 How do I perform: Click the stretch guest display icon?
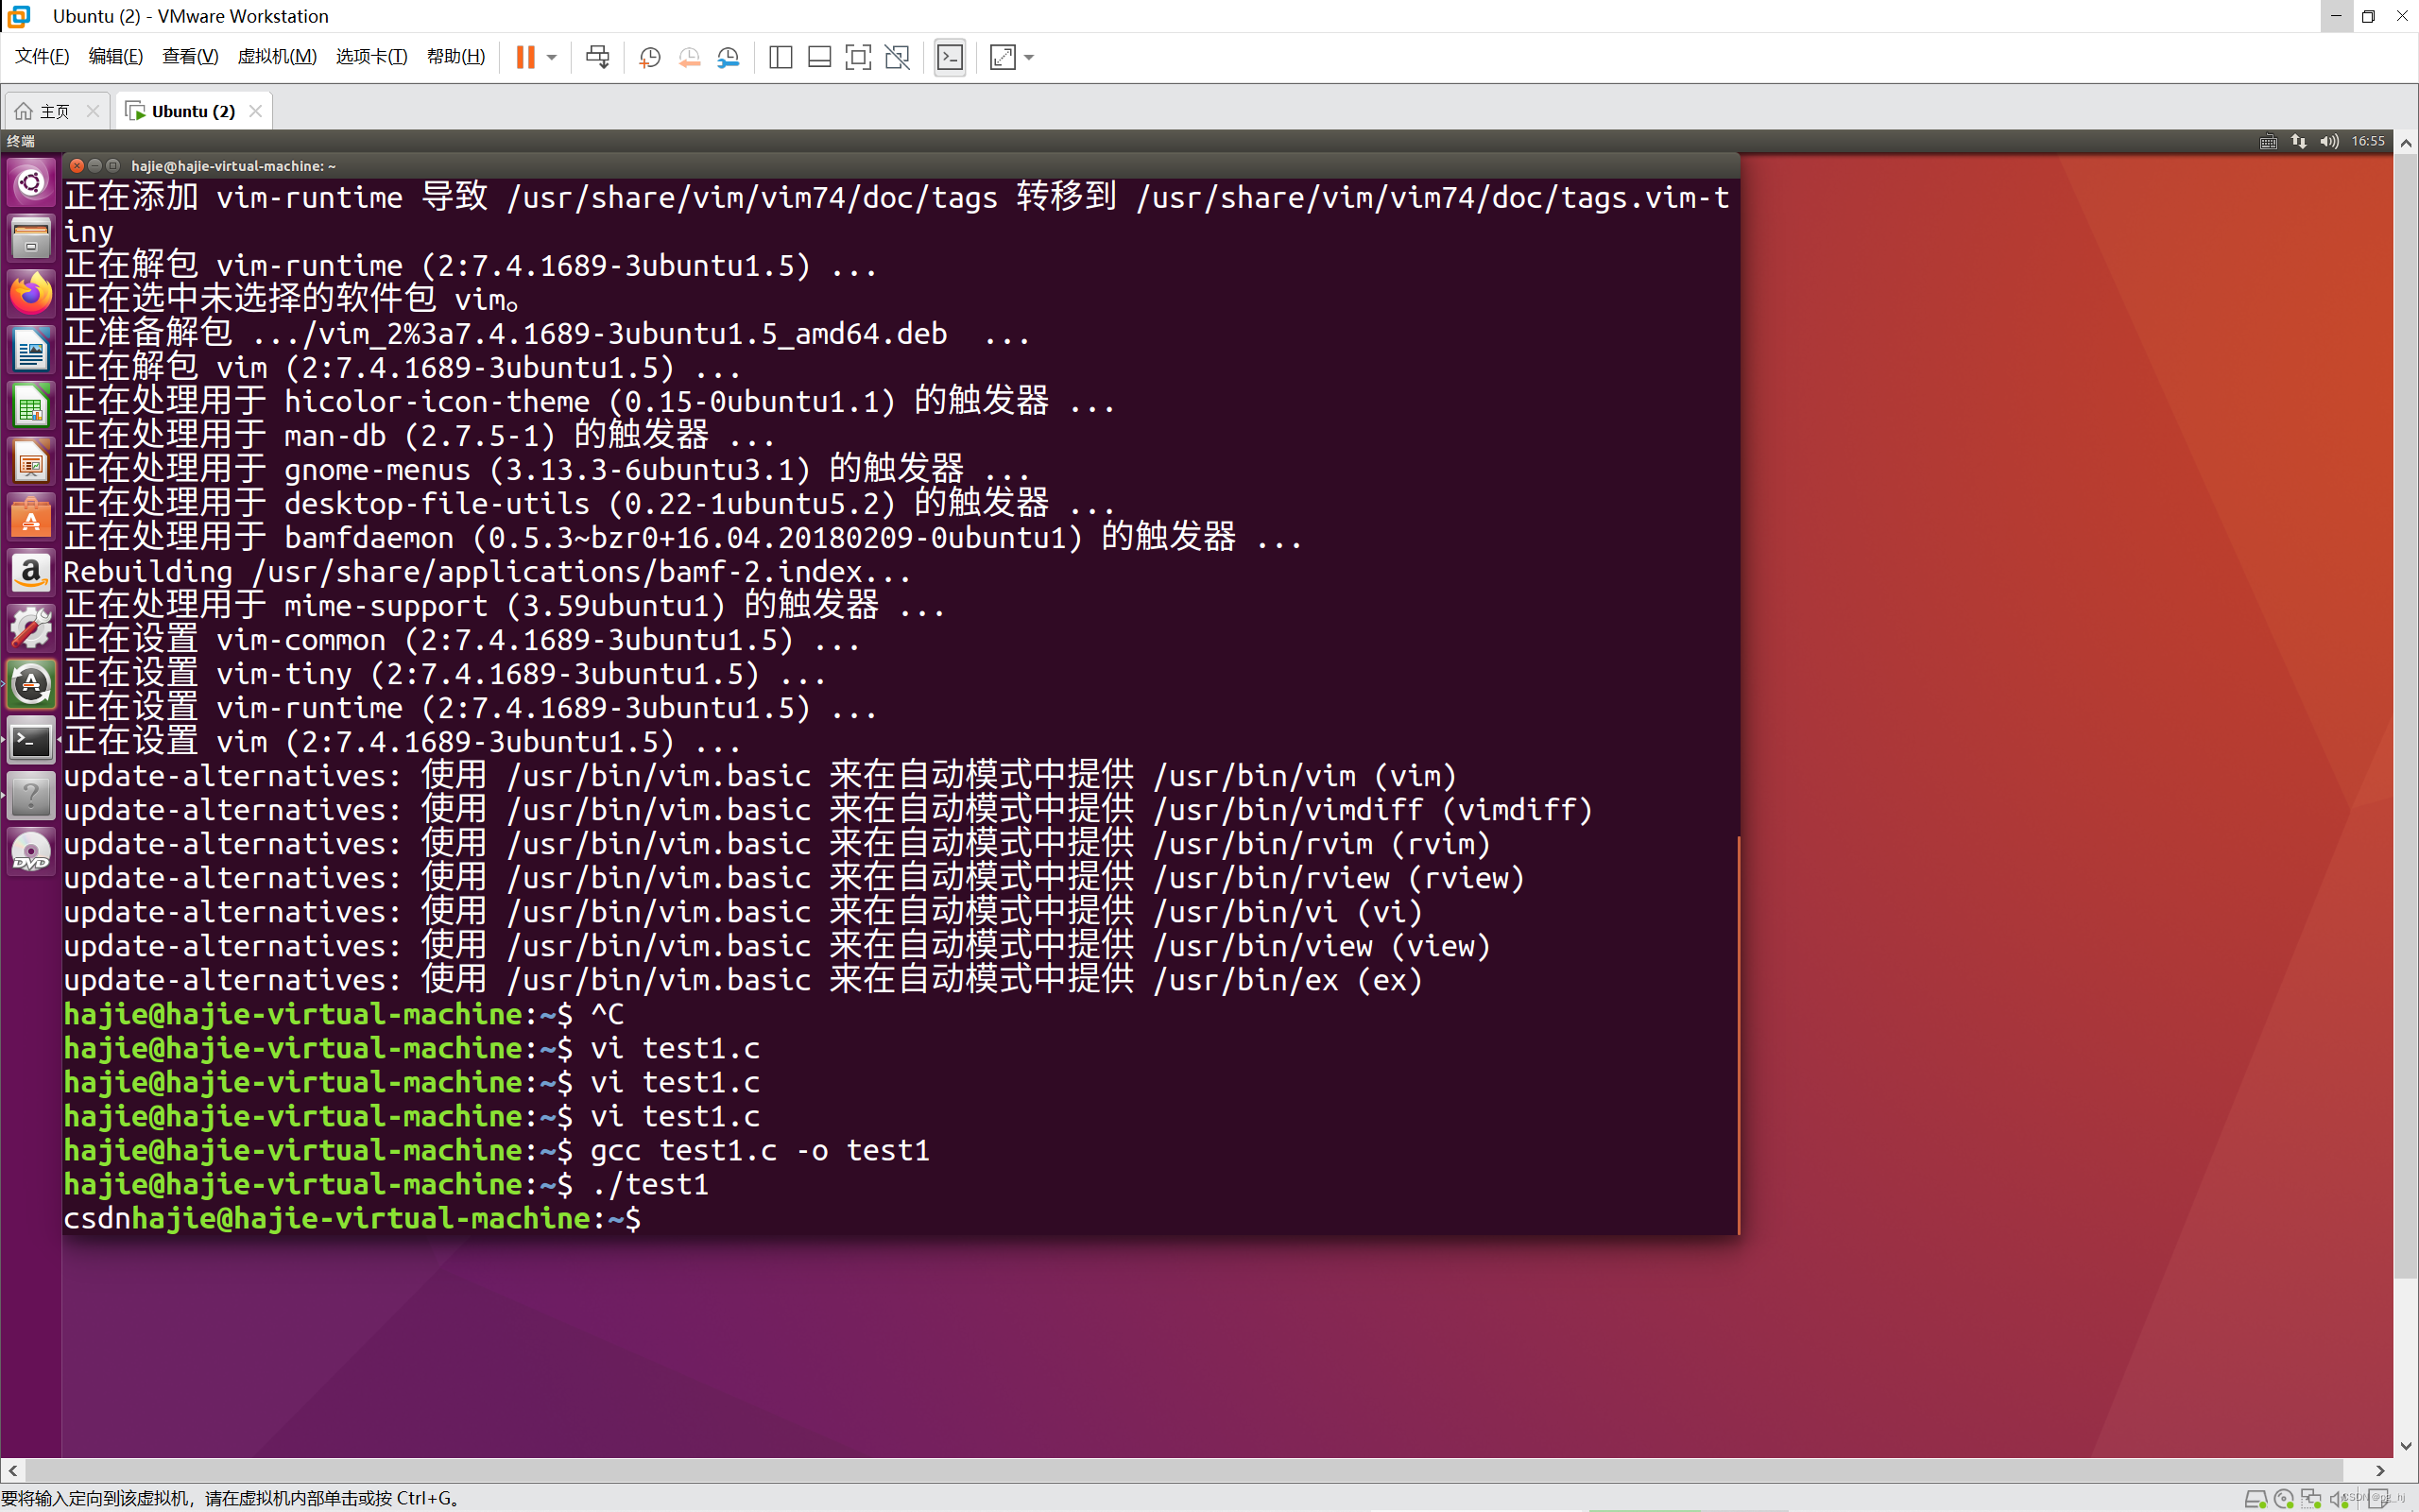pyautogui.click(x=1003, y=57)
